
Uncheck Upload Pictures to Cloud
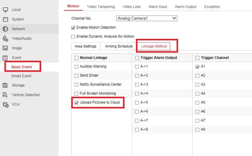(76, 103)
